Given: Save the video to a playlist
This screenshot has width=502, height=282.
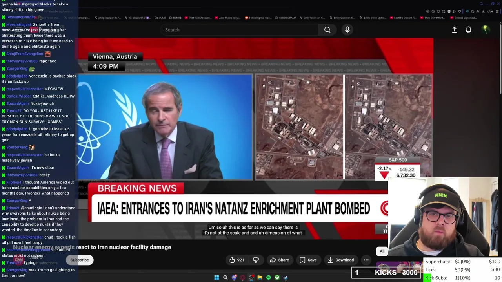Looking at the screenshot, I should (308, 260).
